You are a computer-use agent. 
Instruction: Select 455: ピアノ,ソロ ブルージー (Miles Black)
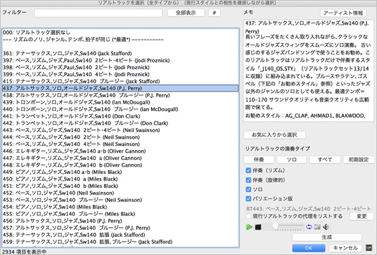coord(120,214)
